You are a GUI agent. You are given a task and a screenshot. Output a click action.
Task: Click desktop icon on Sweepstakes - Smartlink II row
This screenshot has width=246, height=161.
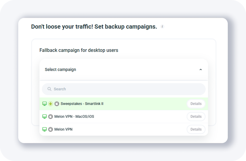[x=45, y=104]
